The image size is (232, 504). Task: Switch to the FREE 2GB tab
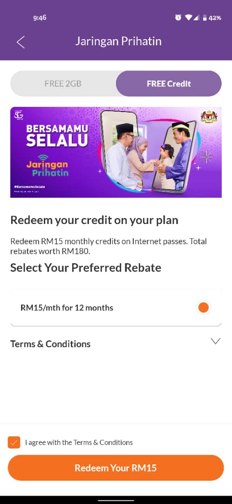point(63,84)
